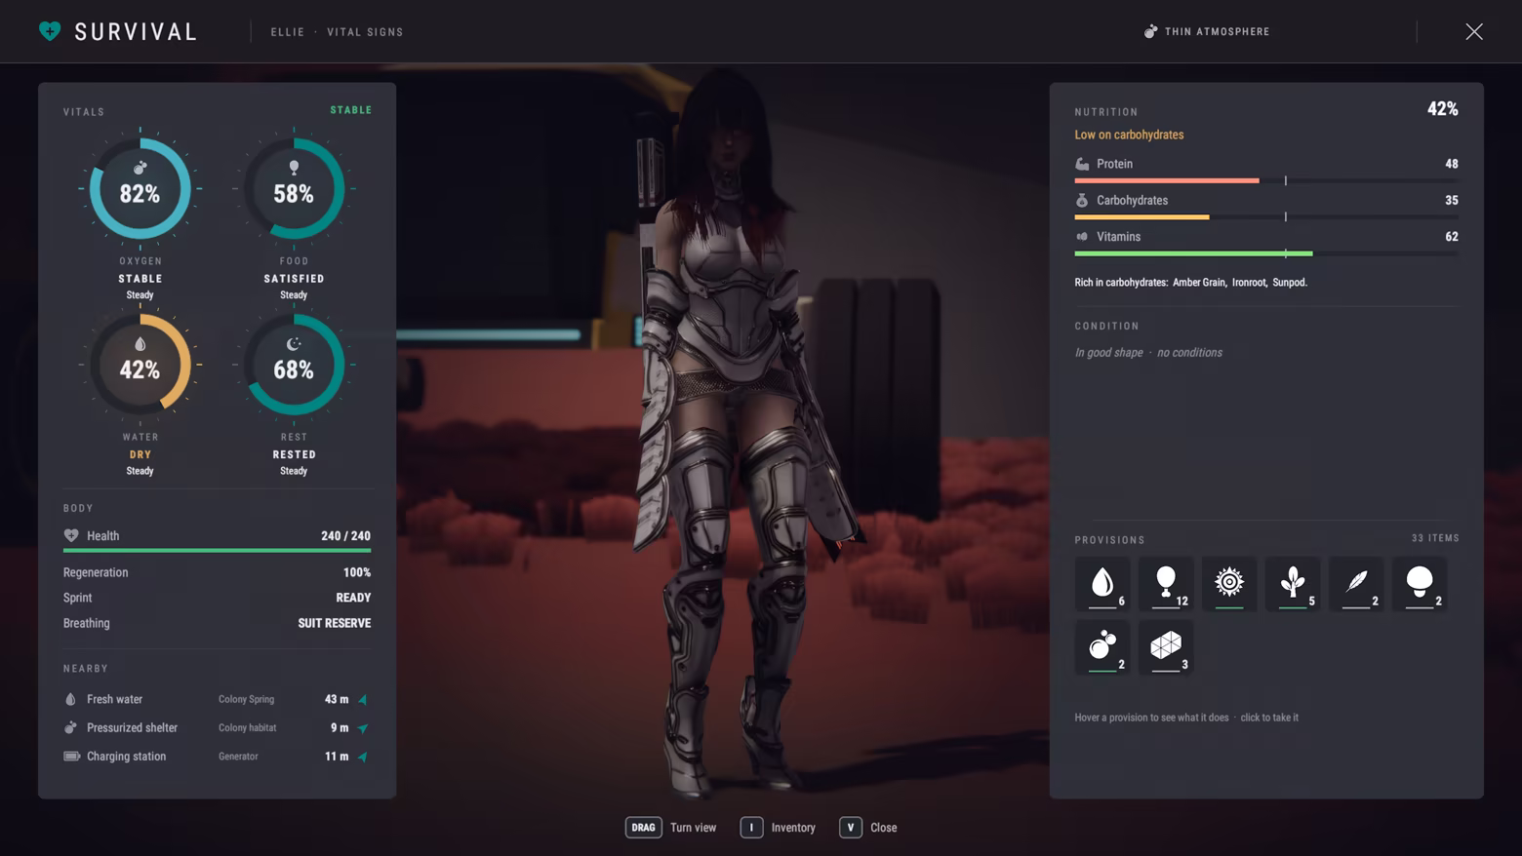Click the 'ELLIE' character name in header
This screenshot has width=1522, height=856.
288,32
